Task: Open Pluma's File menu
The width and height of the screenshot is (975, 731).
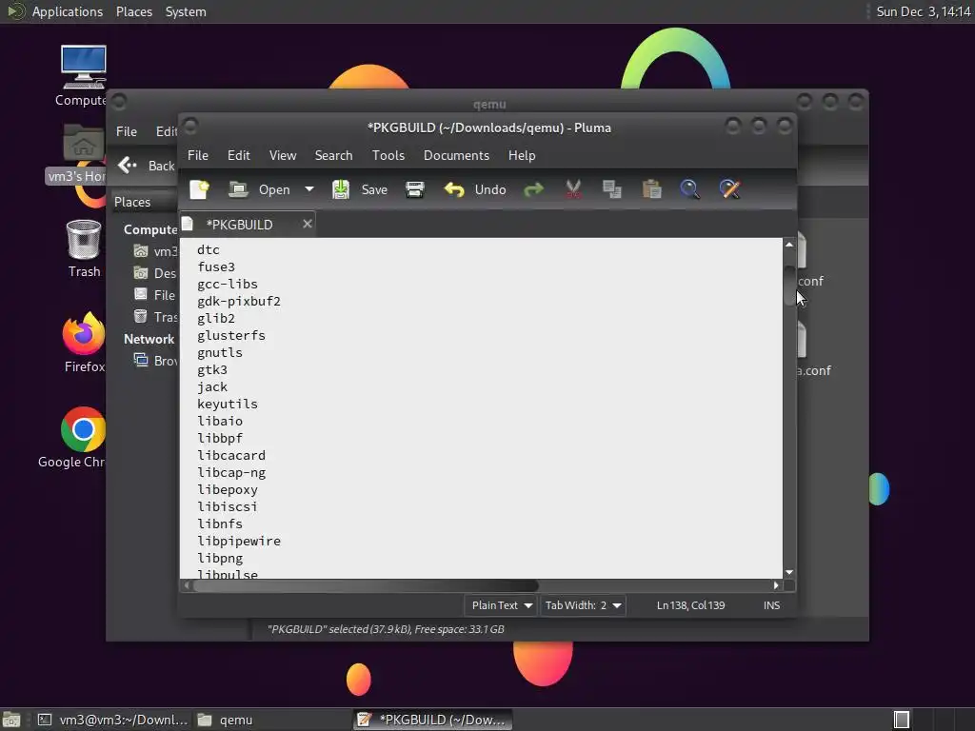Action: coord(198,155)
